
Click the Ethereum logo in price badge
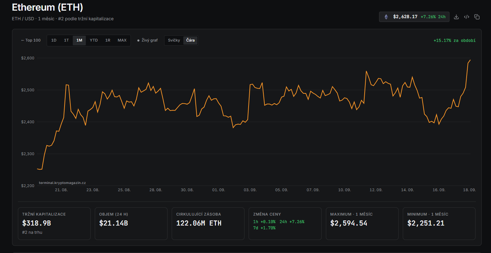click(x=386, y=17)
